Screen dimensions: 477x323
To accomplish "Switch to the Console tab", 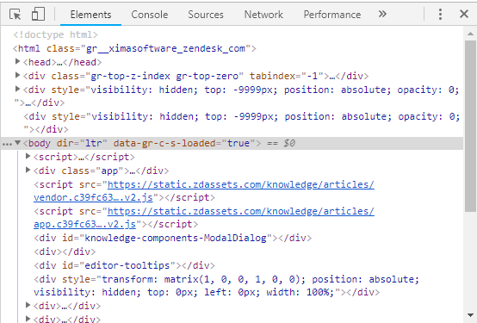I will click(149, 15).
